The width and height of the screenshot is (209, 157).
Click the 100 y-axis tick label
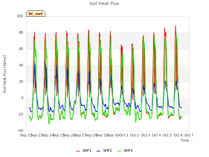20,16
